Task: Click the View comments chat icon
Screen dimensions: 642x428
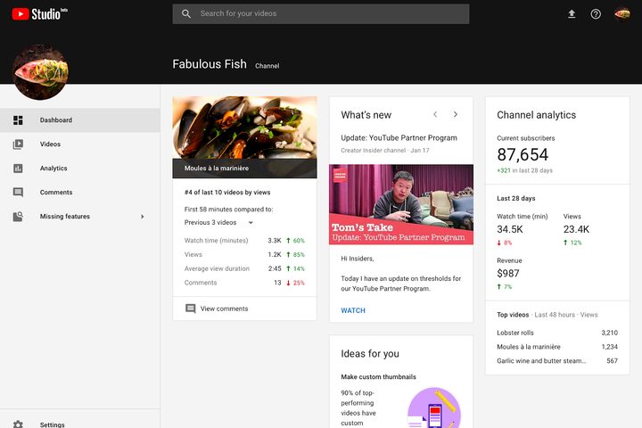Action: (191, 309)
